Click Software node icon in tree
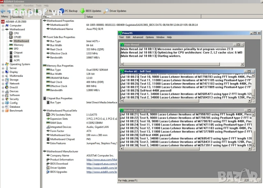Viewport: 263px width, 188px height. pyautogui.click(x=7, y=95)
